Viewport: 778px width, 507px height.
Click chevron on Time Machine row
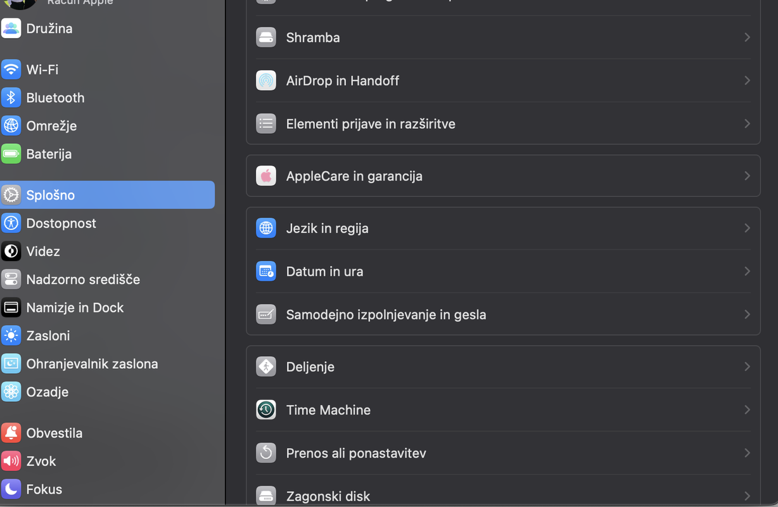click(747, 410)
